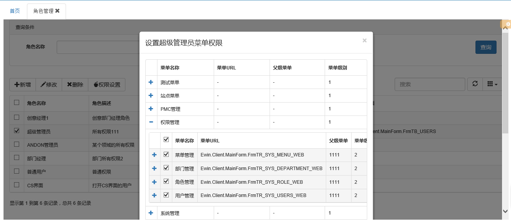Expand the 部门管理 sub-row
The height and width of the screenshot is (222, 511).
tap(154, 169)
